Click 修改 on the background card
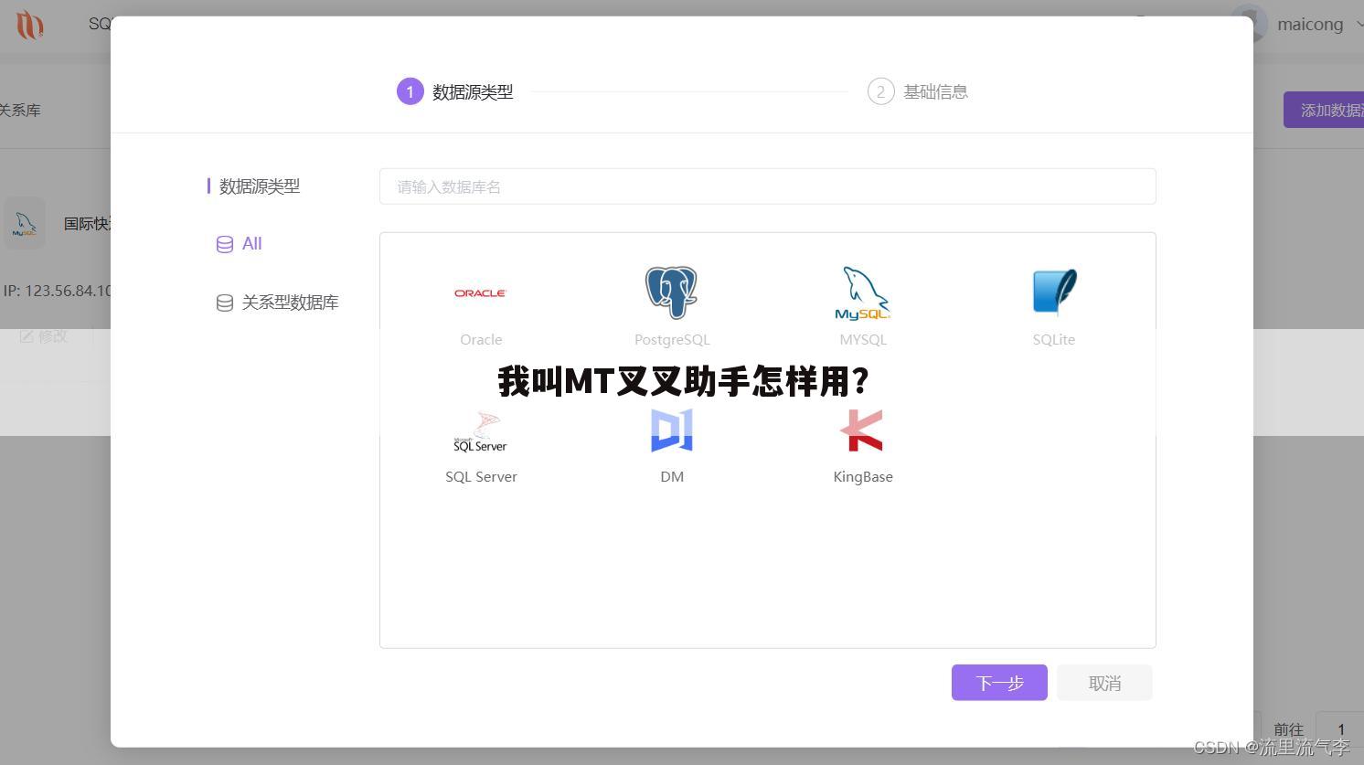 (44, 336)
